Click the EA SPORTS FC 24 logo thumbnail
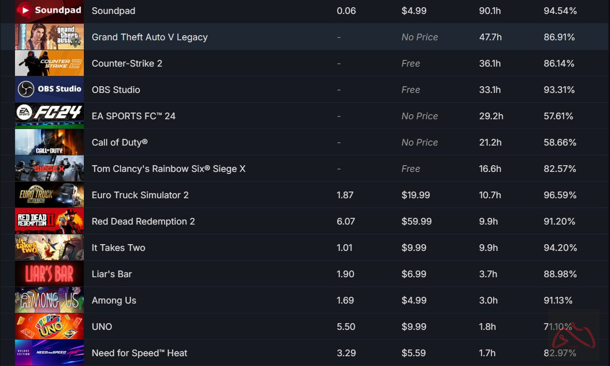 tap(49, 116)
